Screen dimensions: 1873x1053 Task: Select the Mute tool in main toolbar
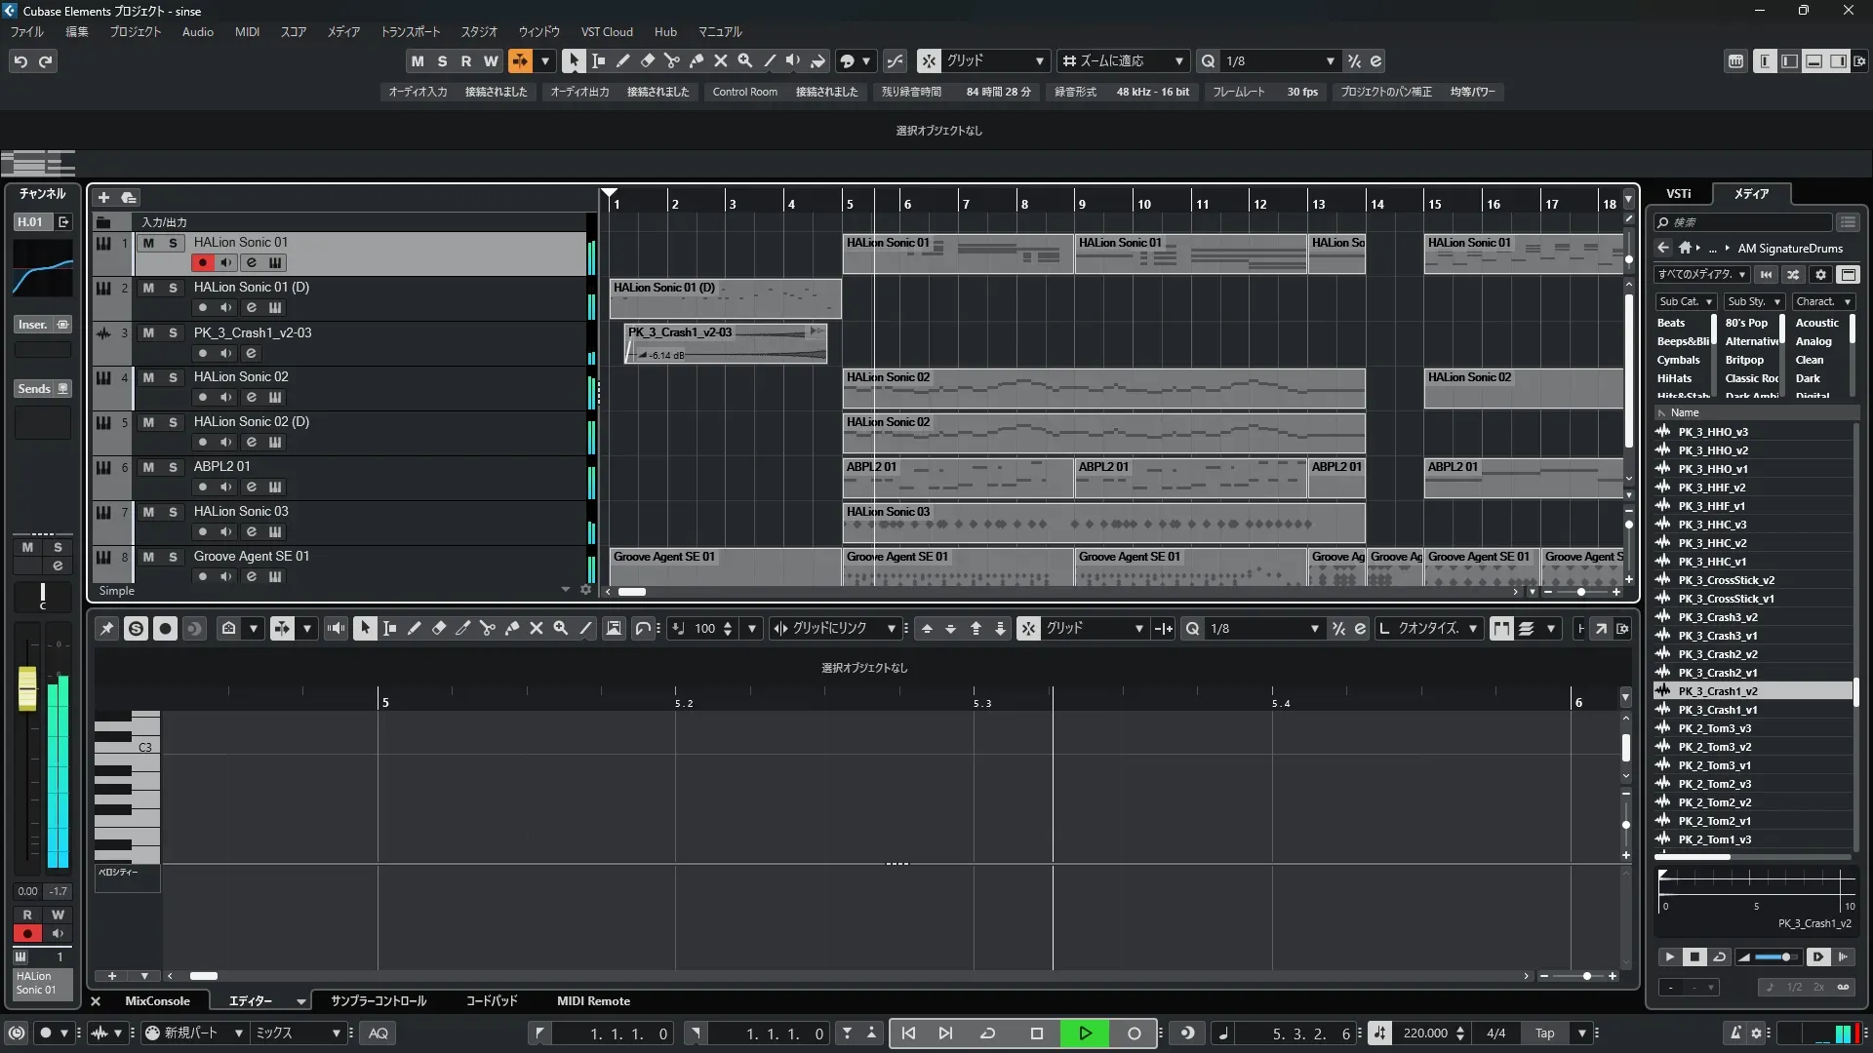721,60
